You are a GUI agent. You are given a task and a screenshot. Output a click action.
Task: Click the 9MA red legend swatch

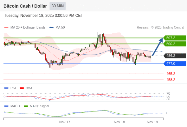point(22,88)
